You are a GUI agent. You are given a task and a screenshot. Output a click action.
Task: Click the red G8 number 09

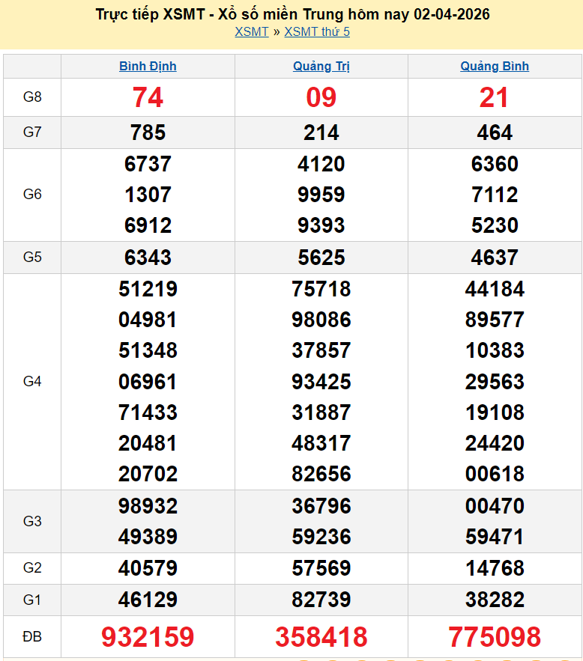(x=321, y=97)
